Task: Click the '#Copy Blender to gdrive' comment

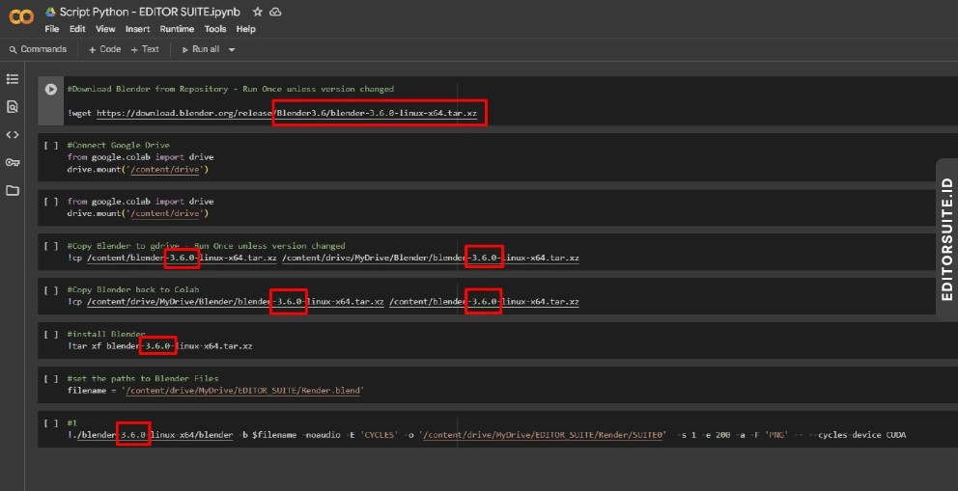Action: [206, 246]
